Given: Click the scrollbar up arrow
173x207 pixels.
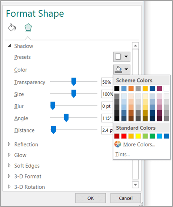Looking at the screenshot, I should coord(135,46).
